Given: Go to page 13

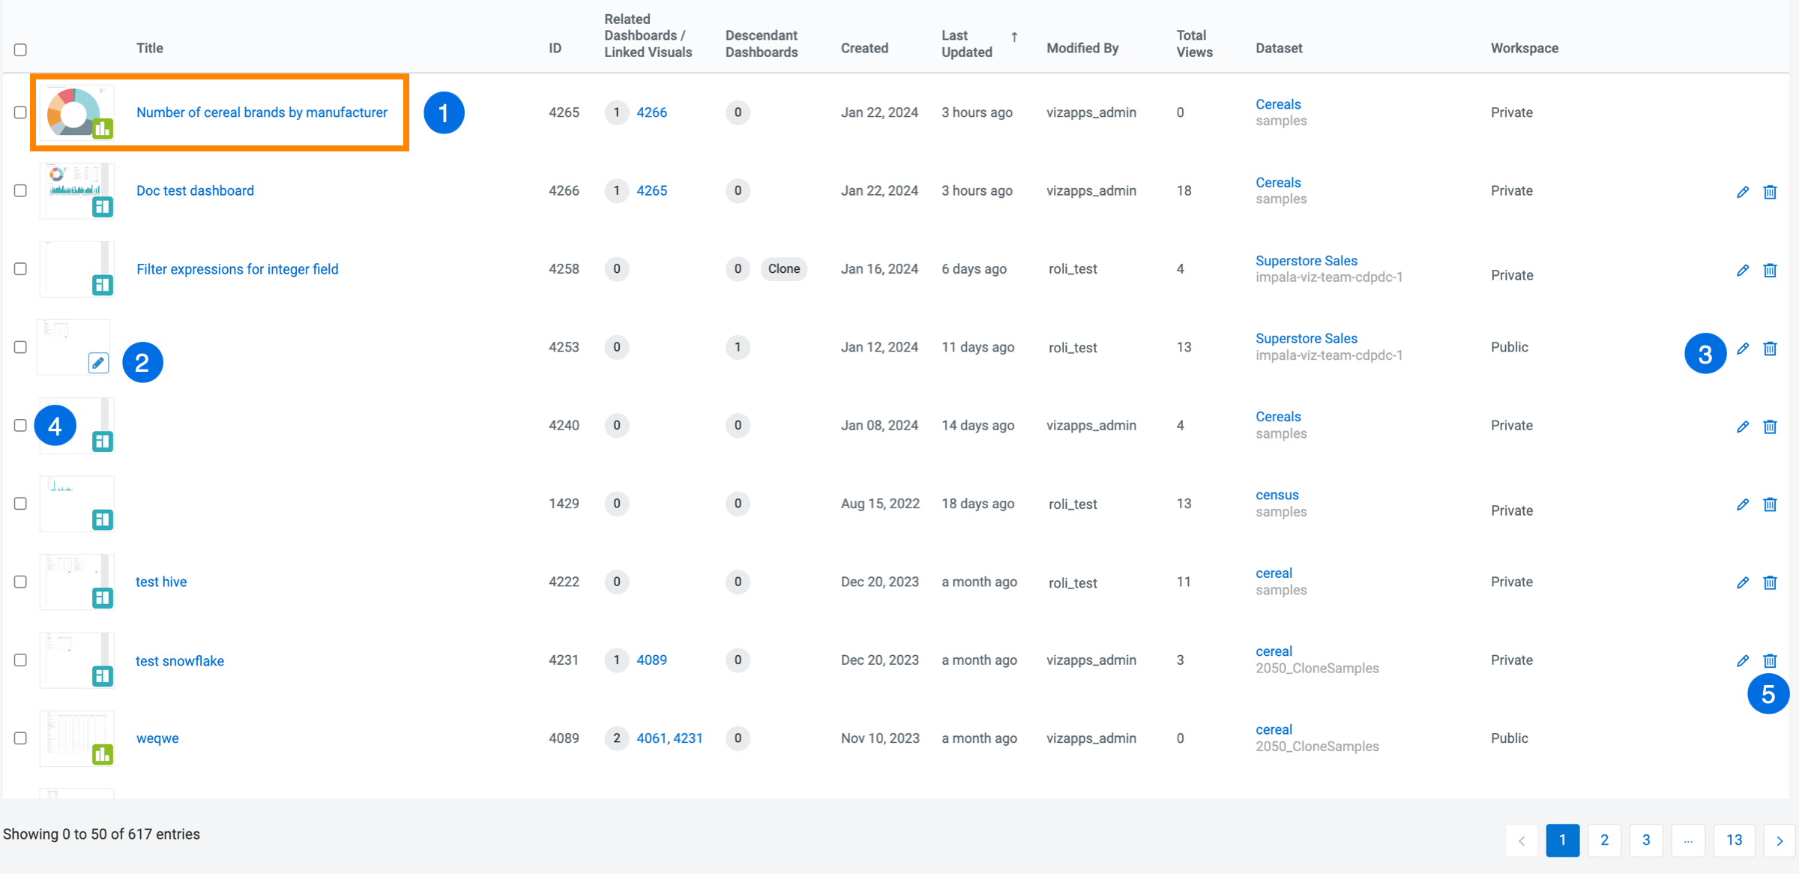Looking at the screenshot, I should 1734,841.
